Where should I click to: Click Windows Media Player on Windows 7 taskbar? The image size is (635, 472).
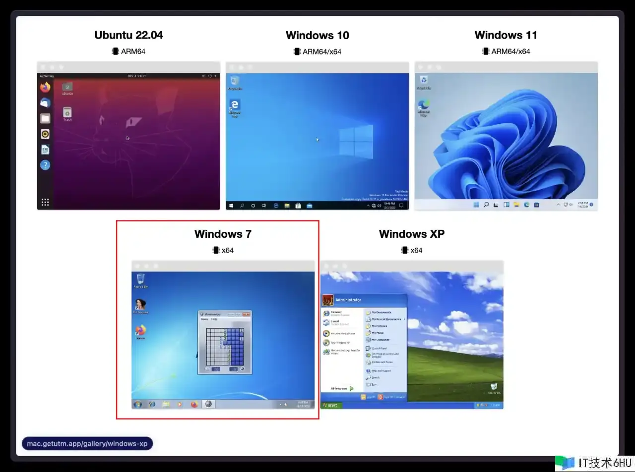click(180, 404)
